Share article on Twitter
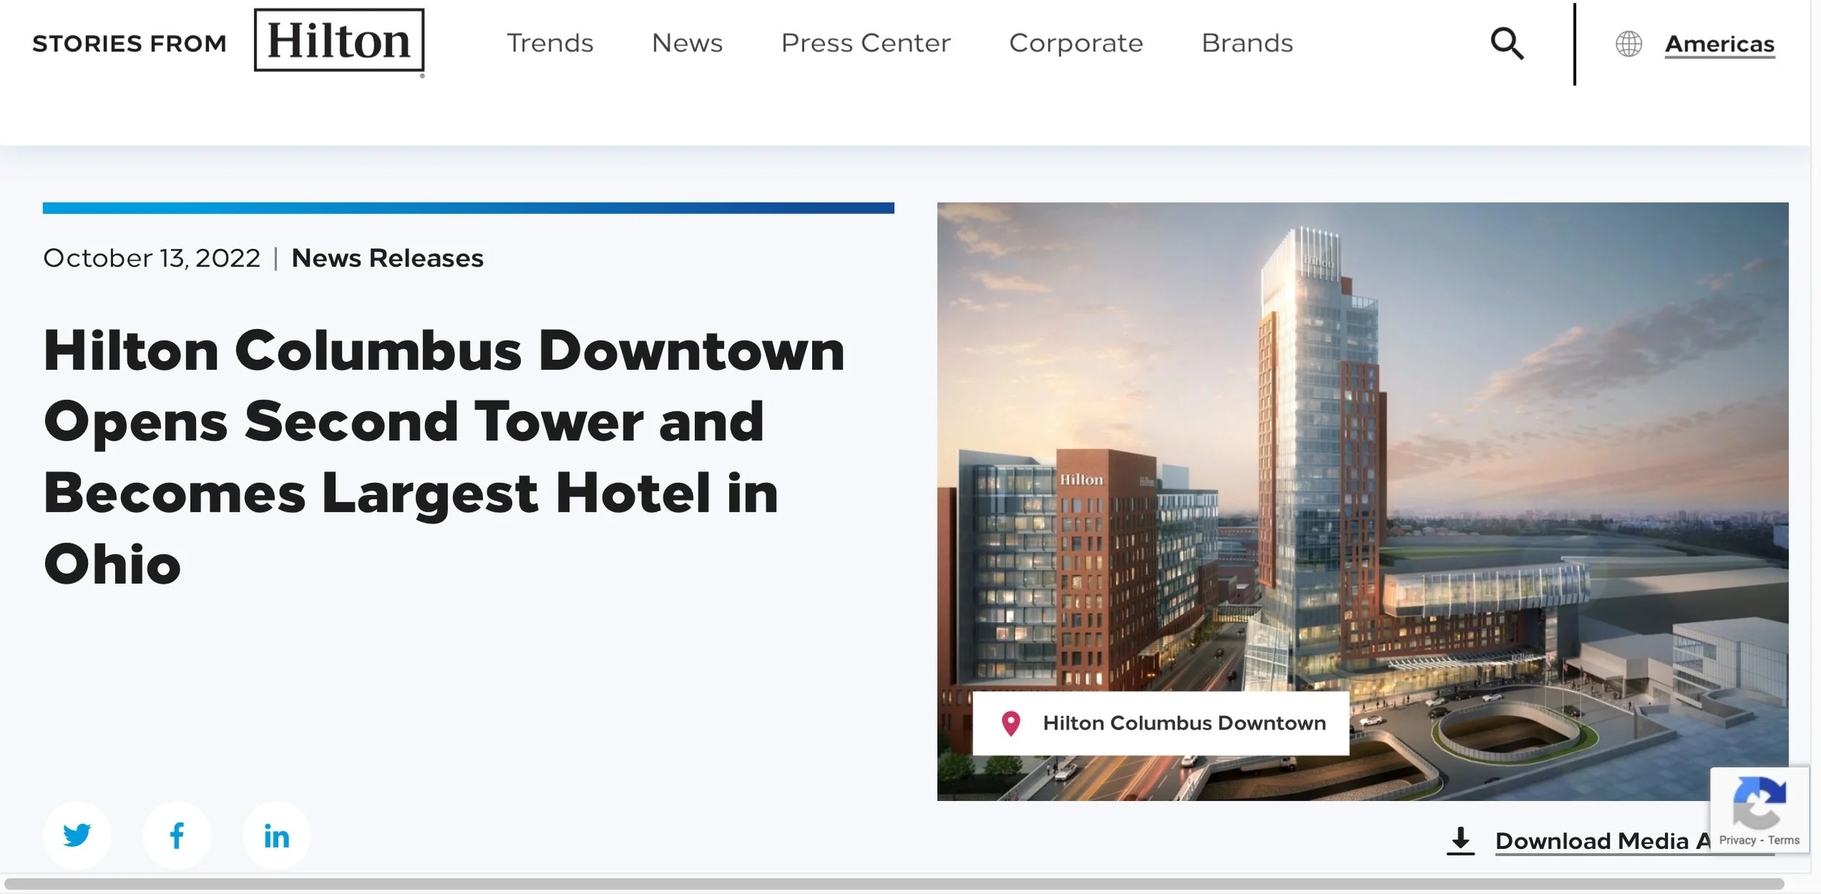This screenshot has height=894, width=1821. 77,835
